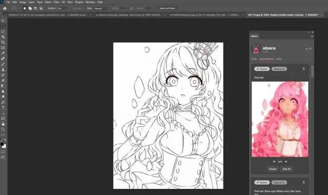Screen dimensions: 328x195
Task: Click the Details button
Action: (273, 169)
